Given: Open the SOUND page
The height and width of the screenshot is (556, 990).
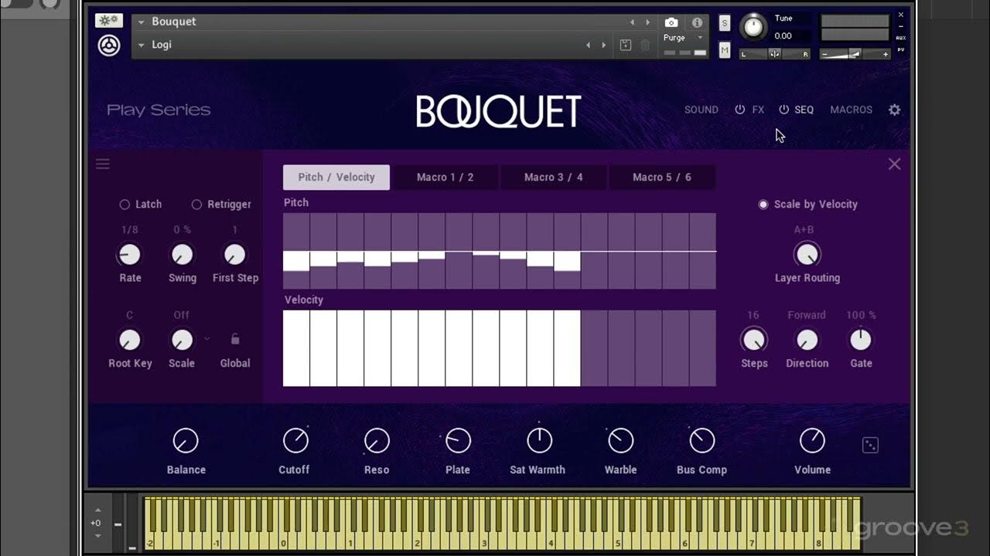Looking at the screenshot, I should tap(701, 110).
